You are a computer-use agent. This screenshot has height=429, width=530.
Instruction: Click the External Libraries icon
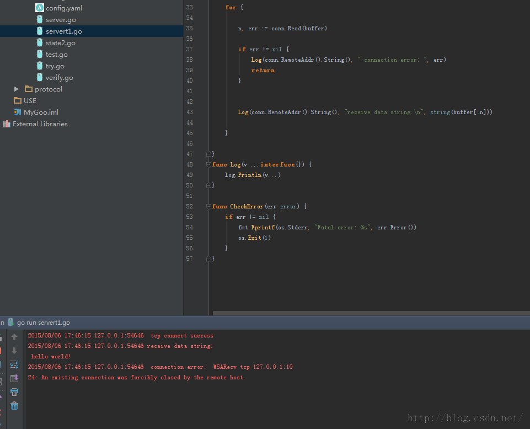[7, 124]
